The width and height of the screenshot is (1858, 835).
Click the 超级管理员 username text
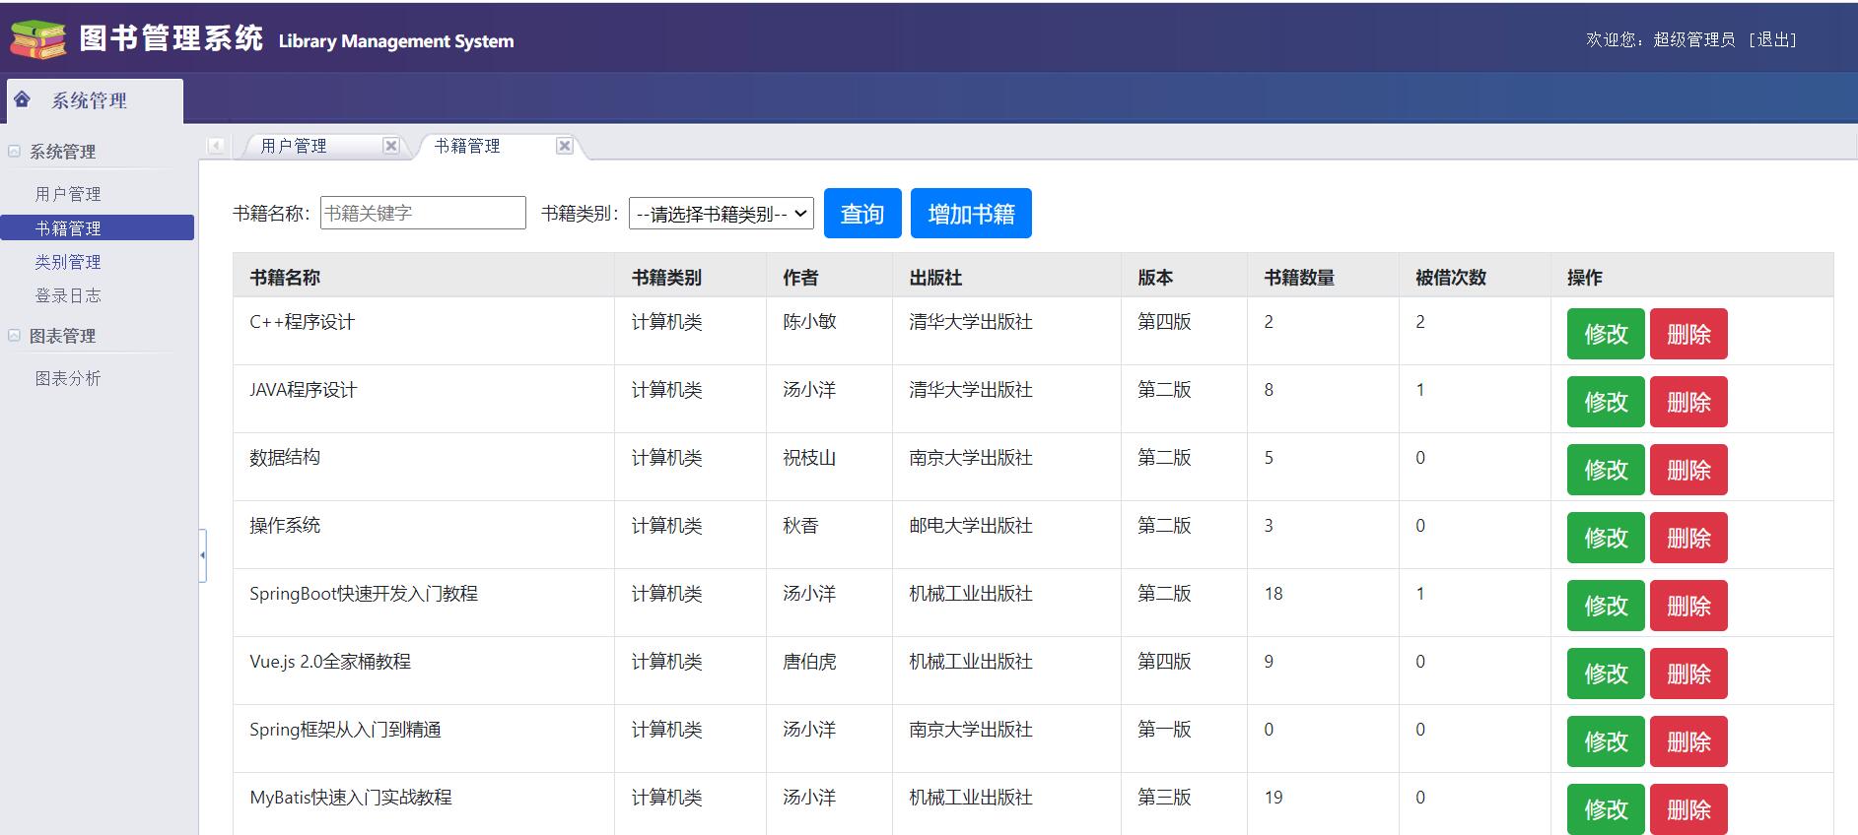point(1693,39)
